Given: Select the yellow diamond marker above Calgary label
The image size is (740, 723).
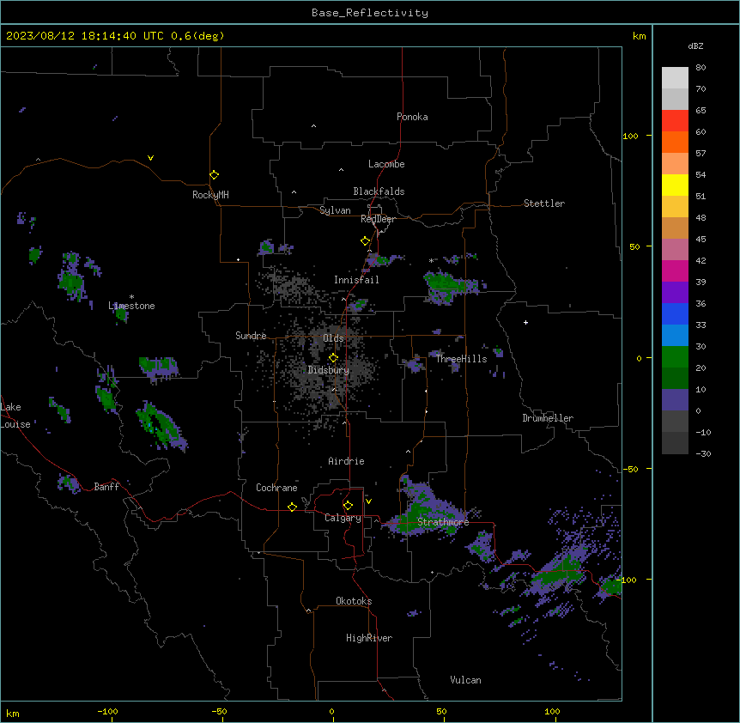Looking at the screenshot, I should [x=348, y=506].
